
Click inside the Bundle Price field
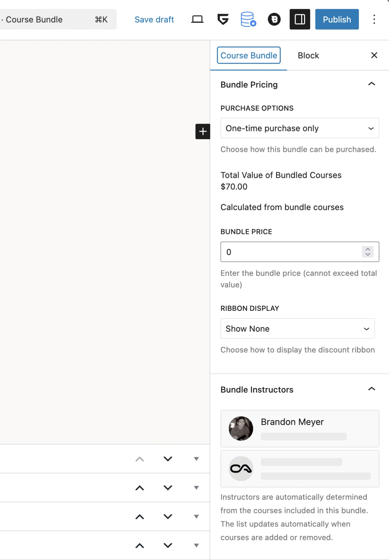coord(285,252)
